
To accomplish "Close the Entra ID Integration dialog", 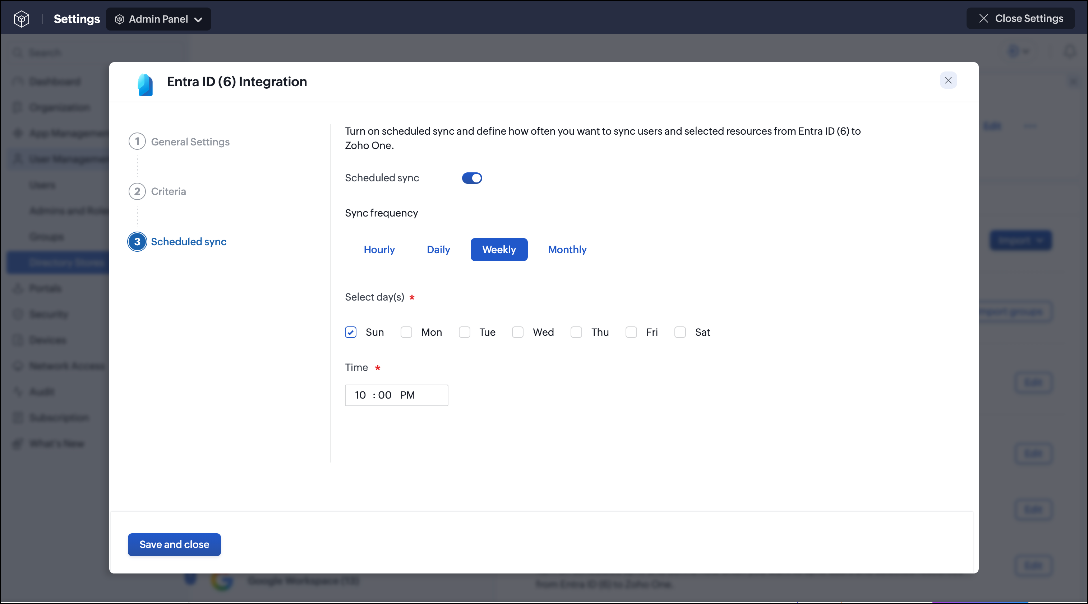I will coord(948,80).
